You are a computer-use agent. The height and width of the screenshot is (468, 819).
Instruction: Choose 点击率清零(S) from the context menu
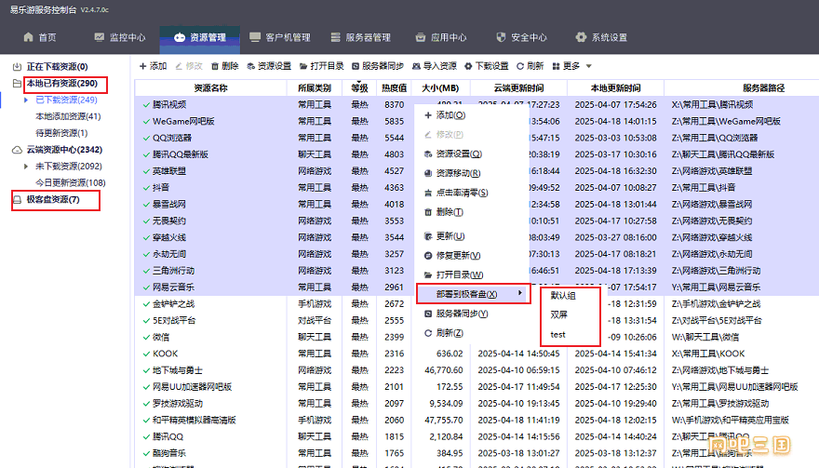(462, 193)
